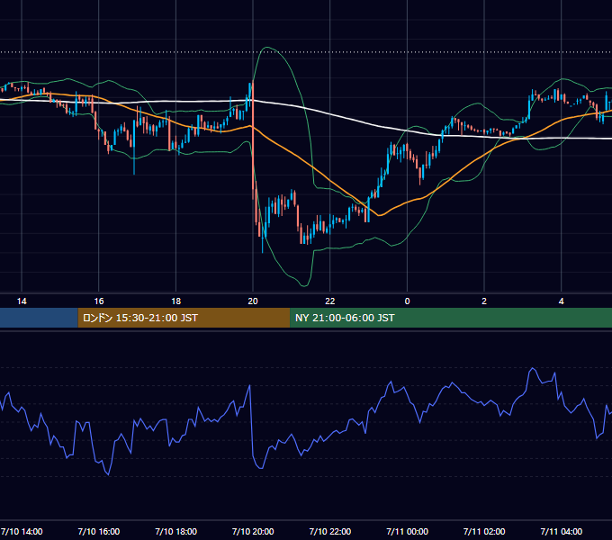Click the 7/10 20:00 date label
This screenshot has height=540, width=612.
click(x=253, y=531)
